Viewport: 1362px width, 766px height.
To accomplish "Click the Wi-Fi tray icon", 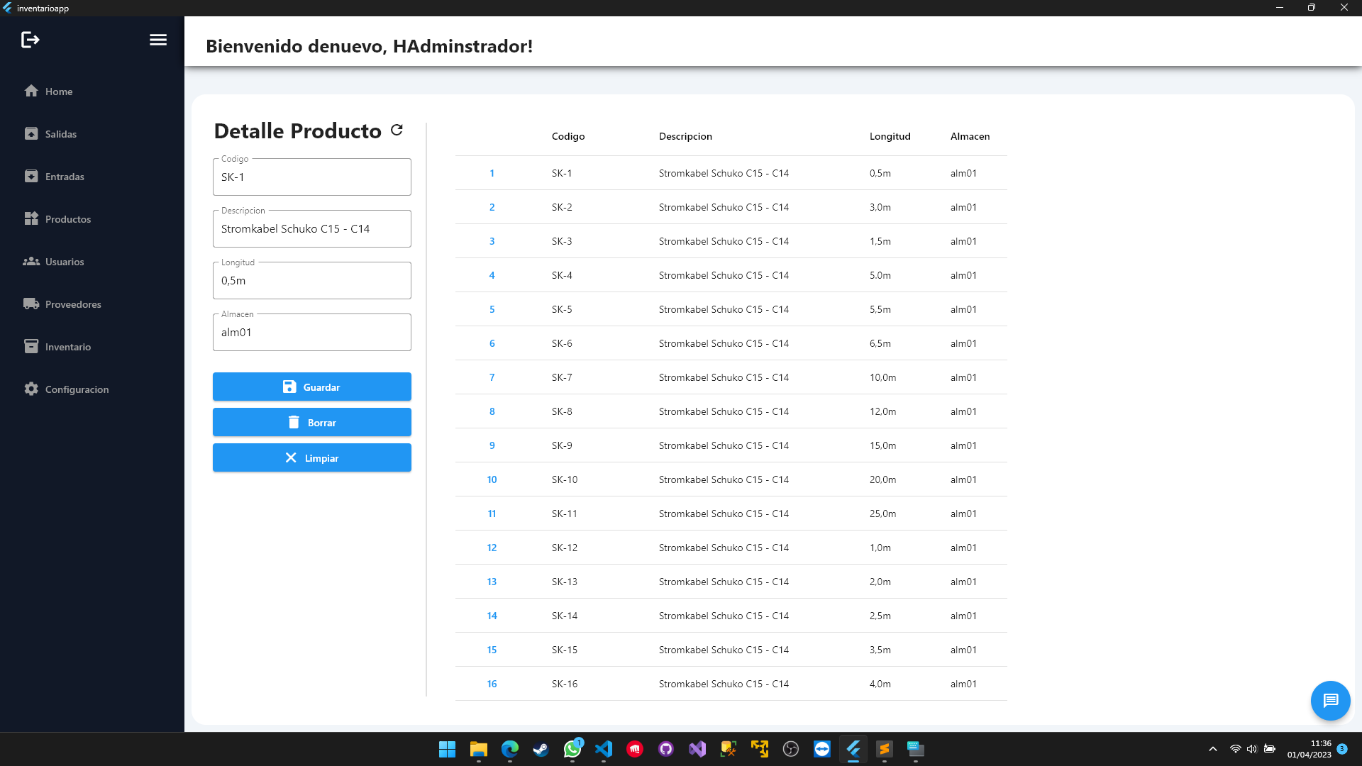I will 1235,749.
